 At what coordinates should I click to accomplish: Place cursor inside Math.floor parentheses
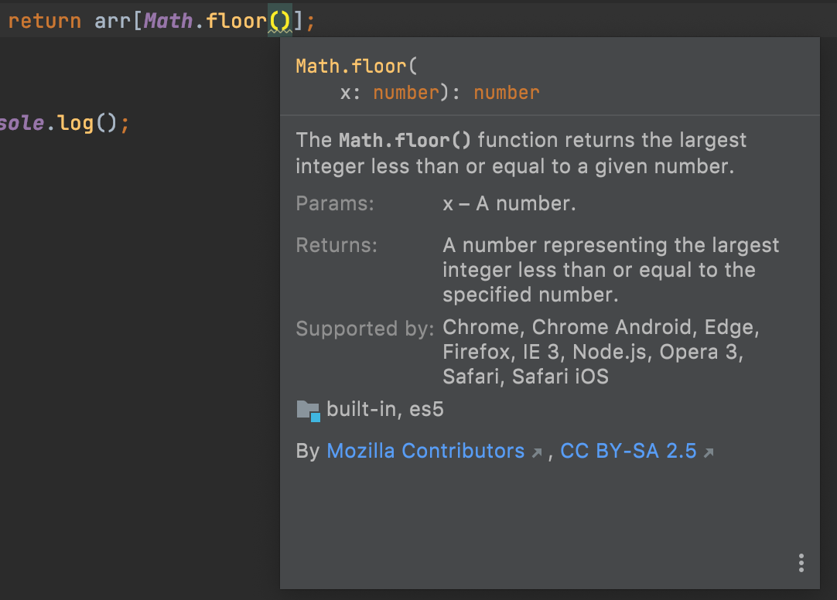(x=280, y=22)
